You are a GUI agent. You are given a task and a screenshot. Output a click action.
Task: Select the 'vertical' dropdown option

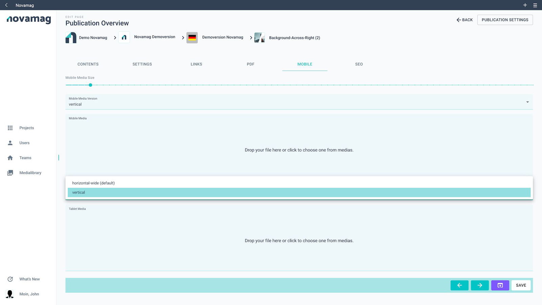[x=299, y=192]
